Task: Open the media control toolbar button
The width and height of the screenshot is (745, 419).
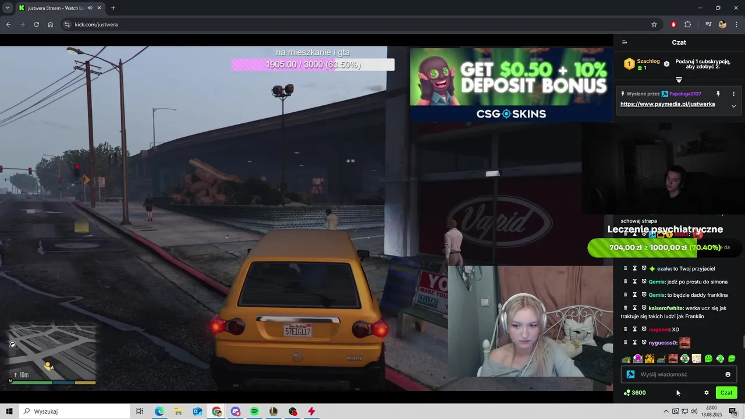Action: click(708, 24)
